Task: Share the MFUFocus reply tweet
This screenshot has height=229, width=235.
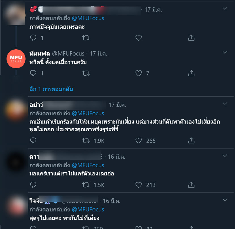Action: 191,73
